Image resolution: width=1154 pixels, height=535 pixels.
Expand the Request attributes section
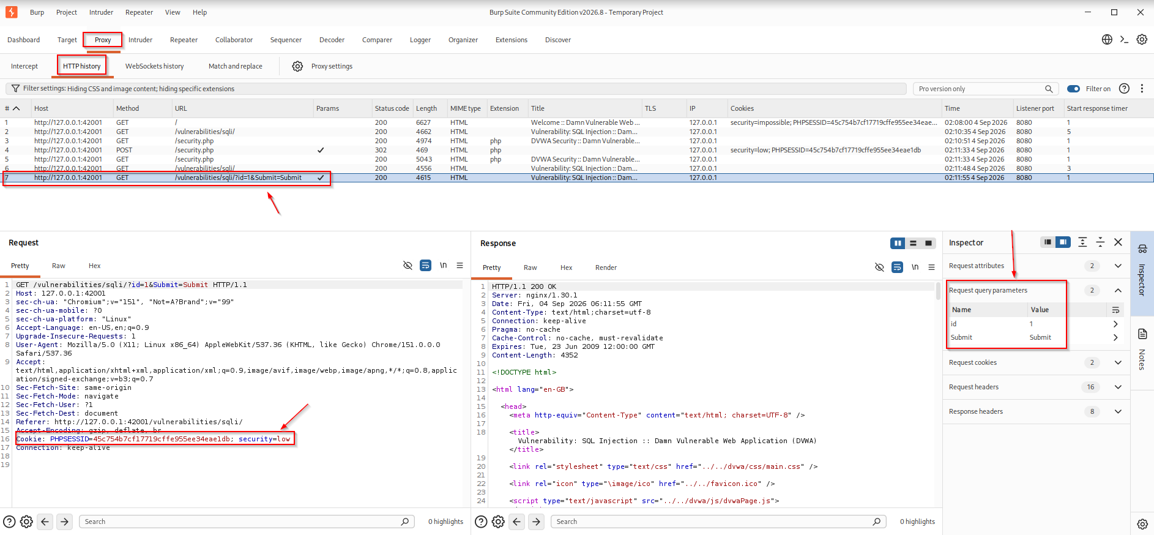1118,266
